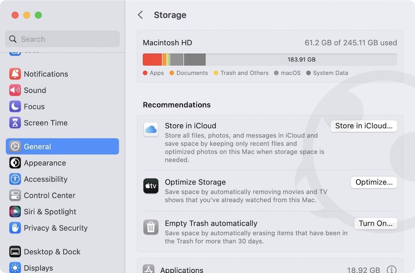Show info for Applications storage
The height and width of the screenshot is (273, 415).
click(x=391, y=270)
